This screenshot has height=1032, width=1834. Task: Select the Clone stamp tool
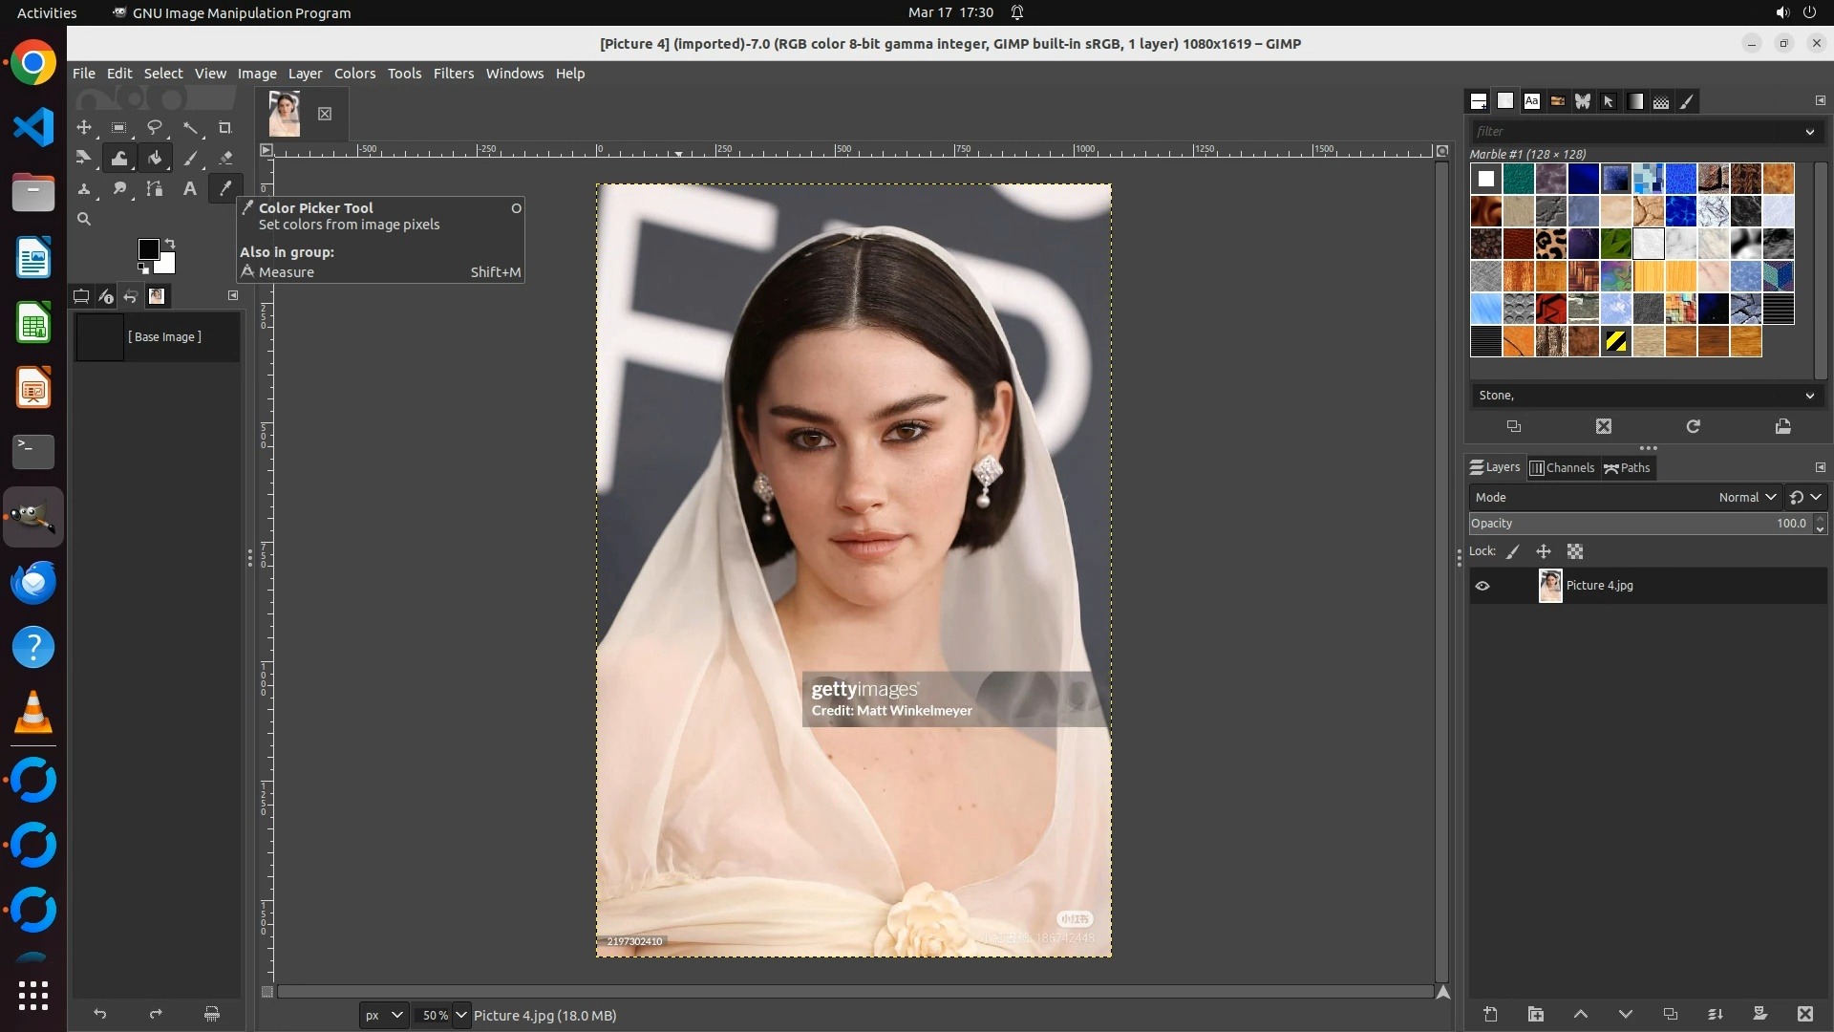click(84, 188)
